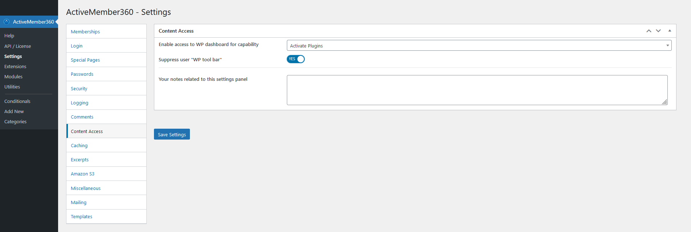Go to API / License menu item
Screen dimensions: 691x232
[x=29, y=46]
